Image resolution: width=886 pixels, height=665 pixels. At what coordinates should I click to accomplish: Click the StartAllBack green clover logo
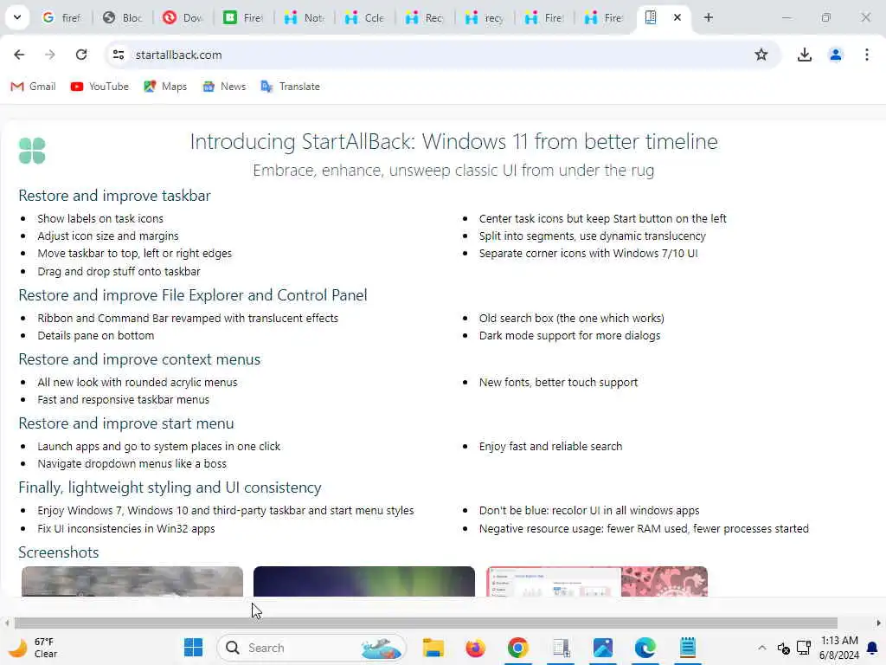pos(32,151)
